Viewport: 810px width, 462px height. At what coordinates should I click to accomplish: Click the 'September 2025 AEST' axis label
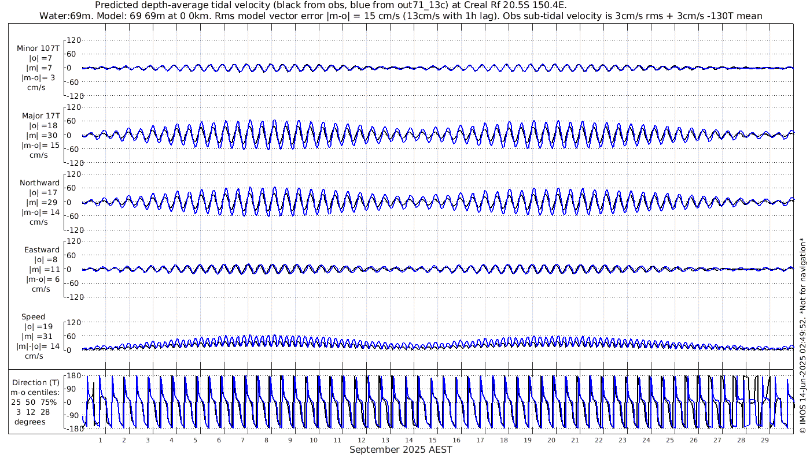click(401, 449)
